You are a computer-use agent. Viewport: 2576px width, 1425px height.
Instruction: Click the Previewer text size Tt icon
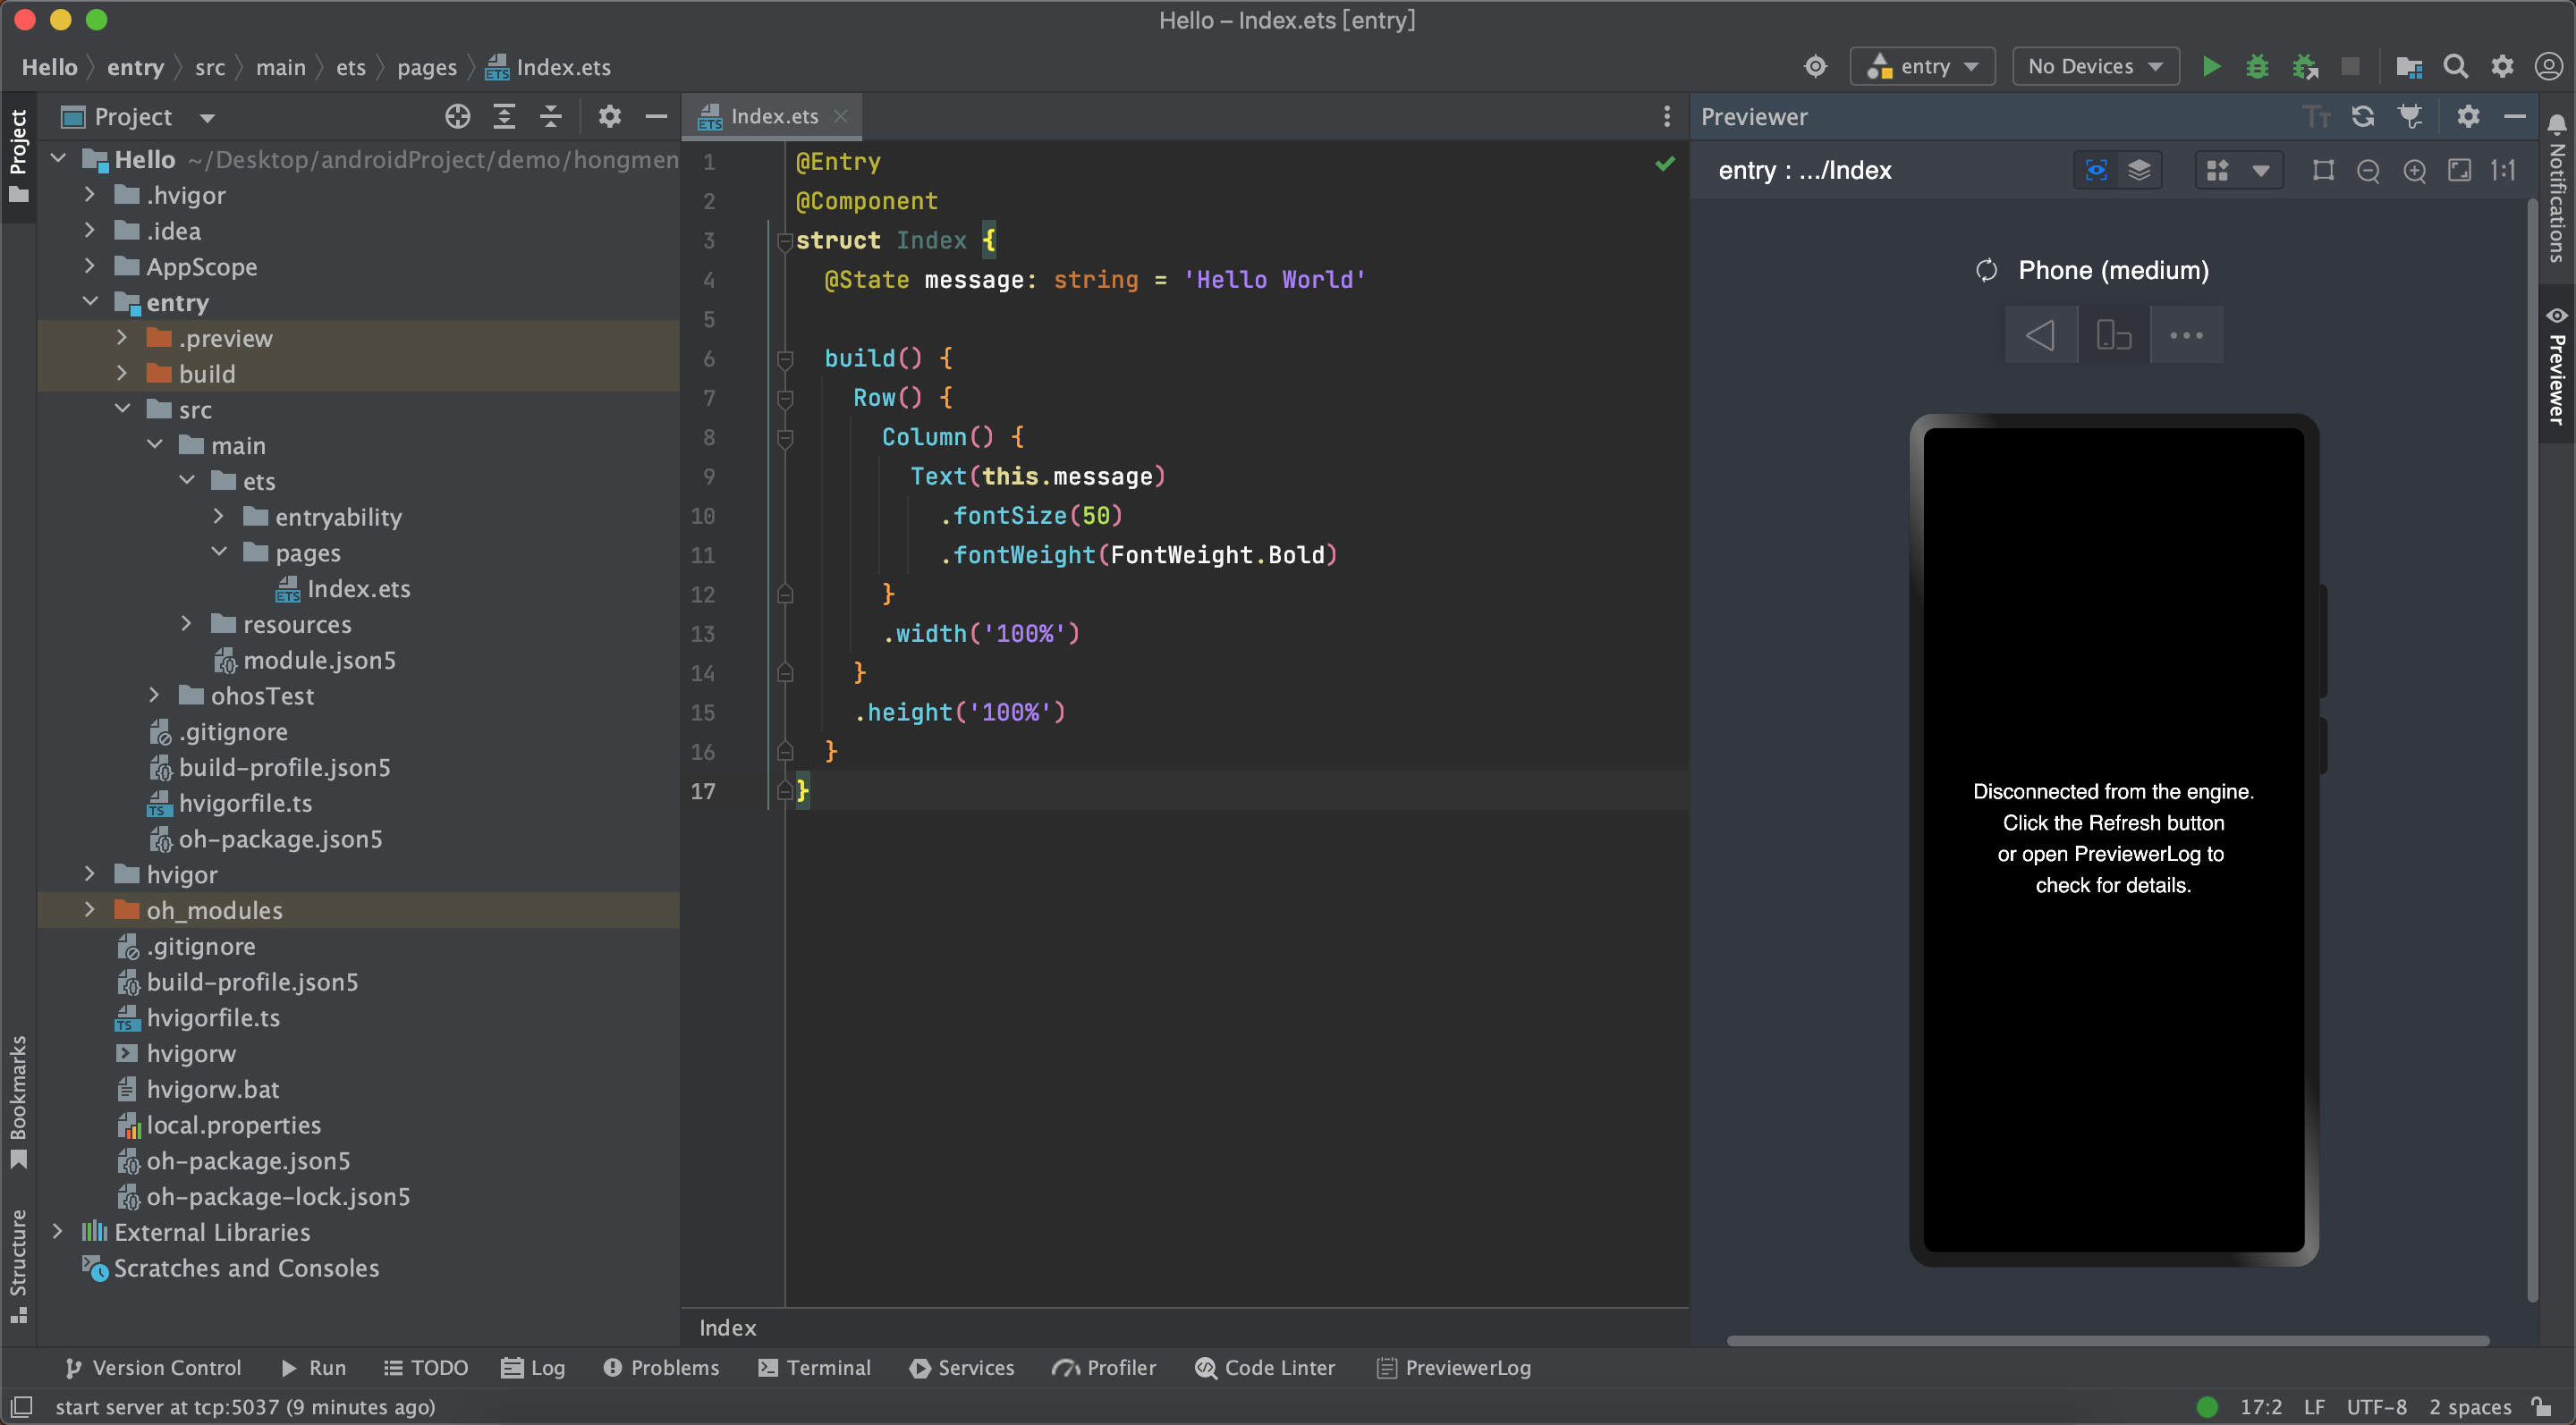pos(2316,117)
